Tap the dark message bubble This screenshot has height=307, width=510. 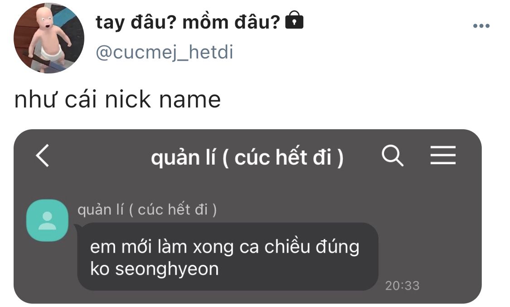point(228,257)
